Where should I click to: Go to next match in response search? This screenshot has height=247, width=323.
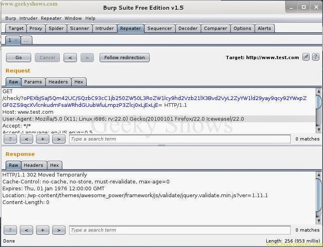point(59,230)
